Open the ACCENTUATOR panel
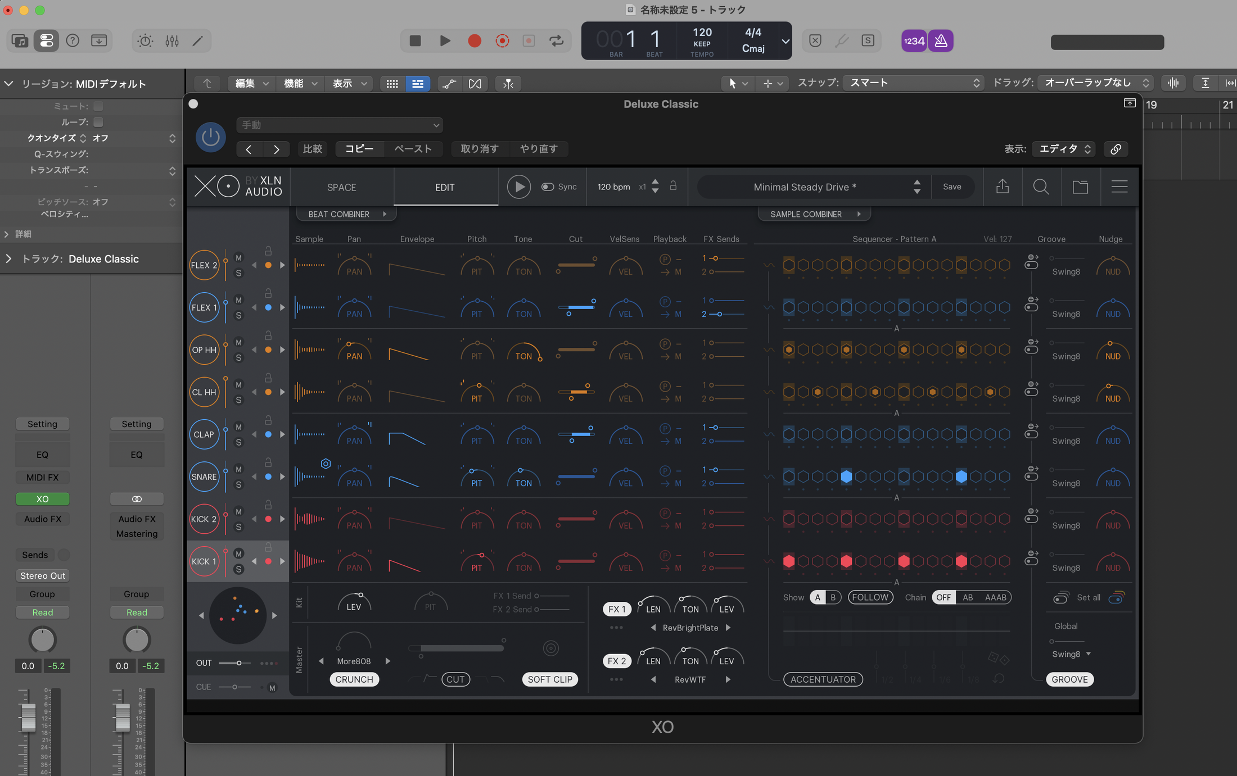 tap(823, 679)
